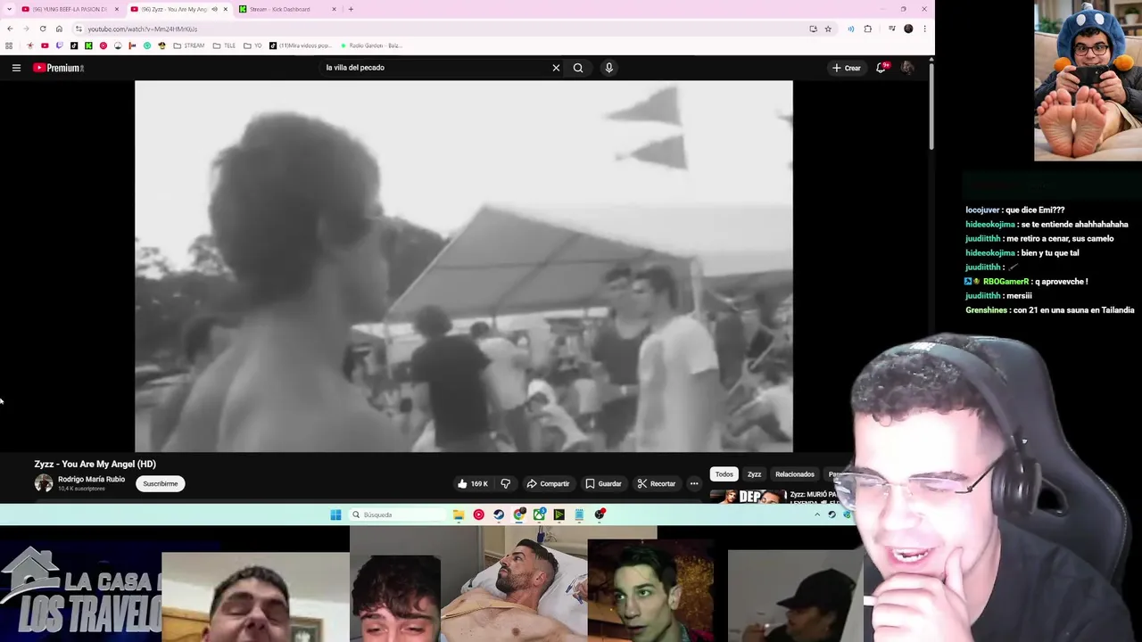Select the Zyzz filter chip
The width and height of the screenshot is (1142, 642).
click(754, 474)
